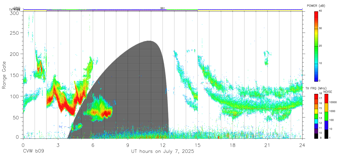Click the 250 tick on Range Gate axis
The image size is (340, 157).
14,33
